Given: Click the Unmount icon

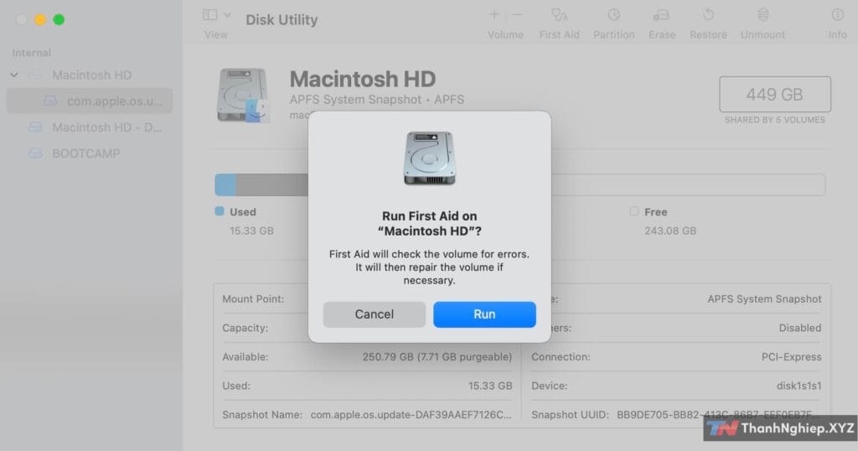Looking at the screenshot, I should point(762,15).
